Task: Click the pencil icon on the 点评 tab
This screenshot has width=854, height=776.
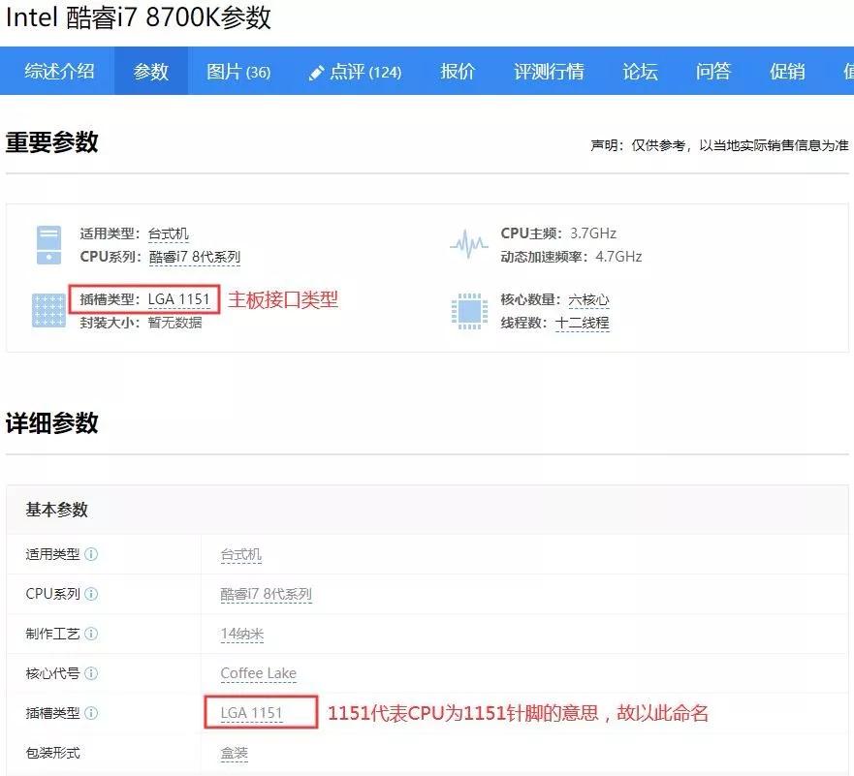Action: coord(314,71)
